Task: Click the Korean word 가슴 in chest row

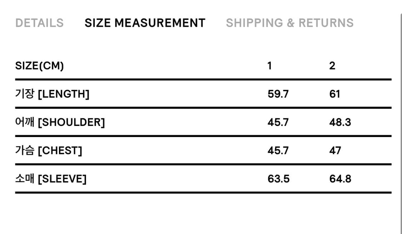Action: (25, 151)
